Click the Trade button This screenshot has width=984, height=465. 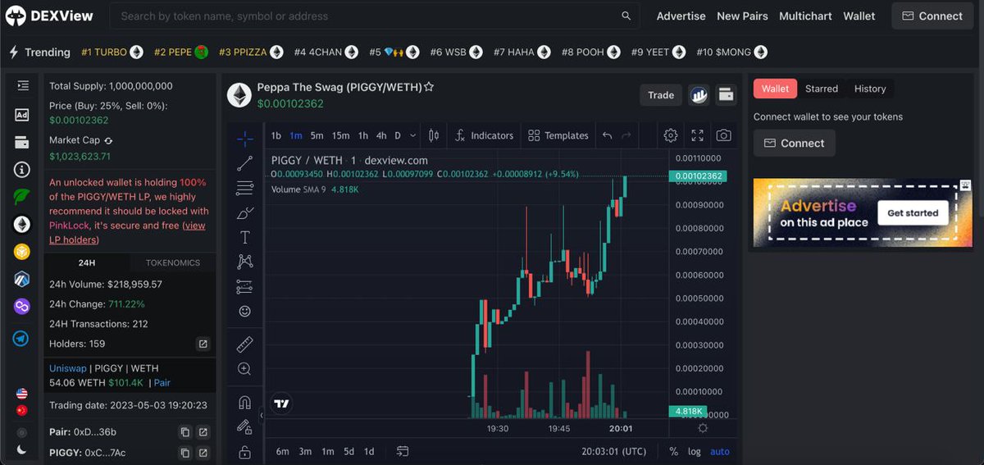pos(661,95)
